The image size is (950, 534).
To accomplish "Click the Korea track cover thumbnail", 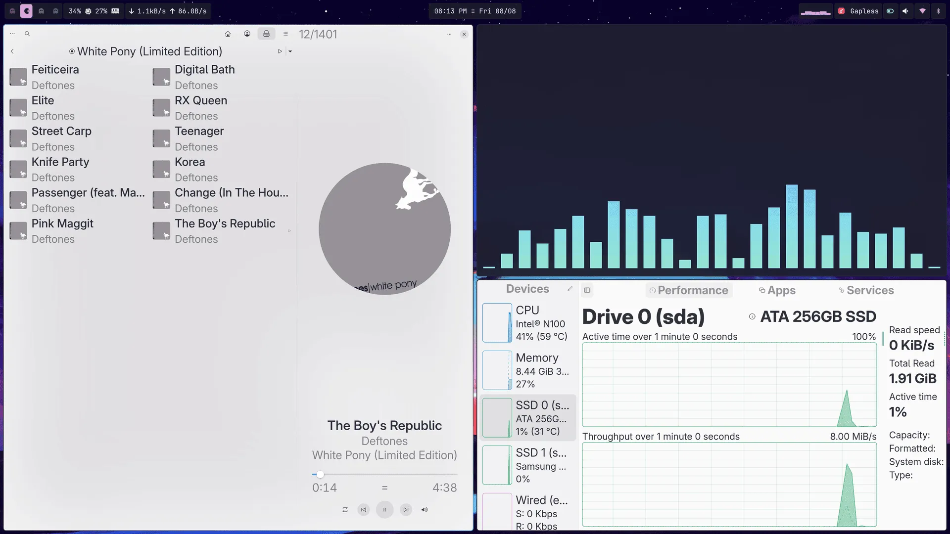I will (161, 170).
